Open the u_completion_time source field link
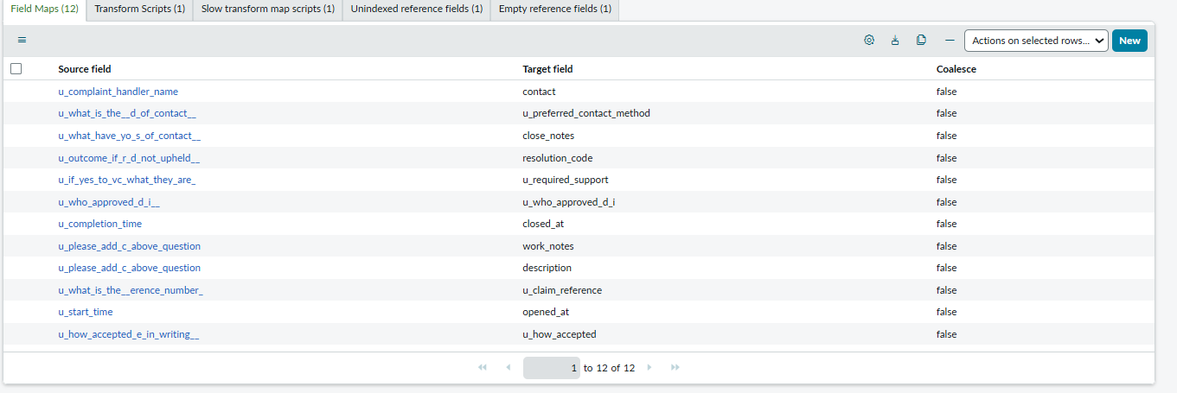This screenshot has width=1177, height=393. (x=99, y=224)
